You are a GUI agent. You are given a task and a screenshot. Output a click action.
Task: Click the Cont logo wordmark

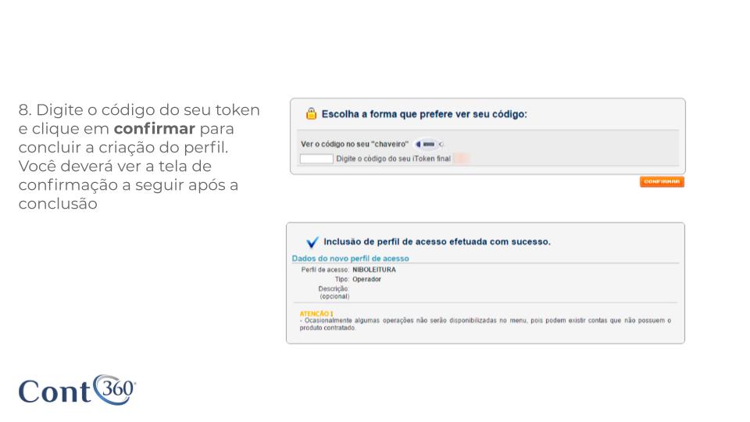pyautogui.click(x=54, y=391)
